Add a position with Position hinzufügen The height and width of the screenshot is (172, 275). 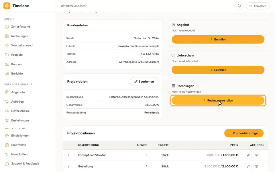244,133
